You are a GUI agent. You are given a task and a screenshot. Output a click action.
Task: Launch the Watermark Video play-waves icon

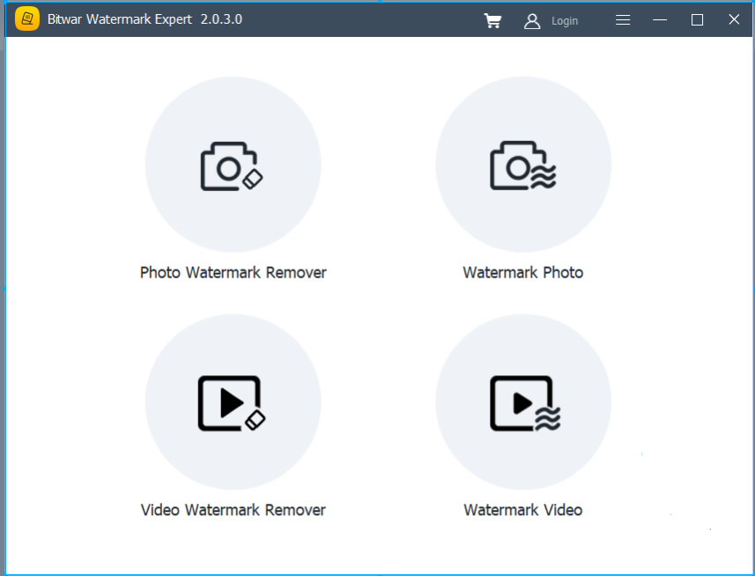(x=523, y=402)
